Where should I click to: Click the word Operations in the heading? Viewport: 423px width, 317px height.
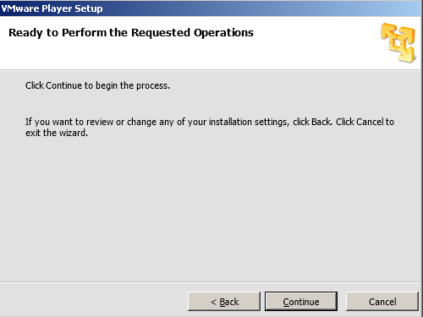223,33
